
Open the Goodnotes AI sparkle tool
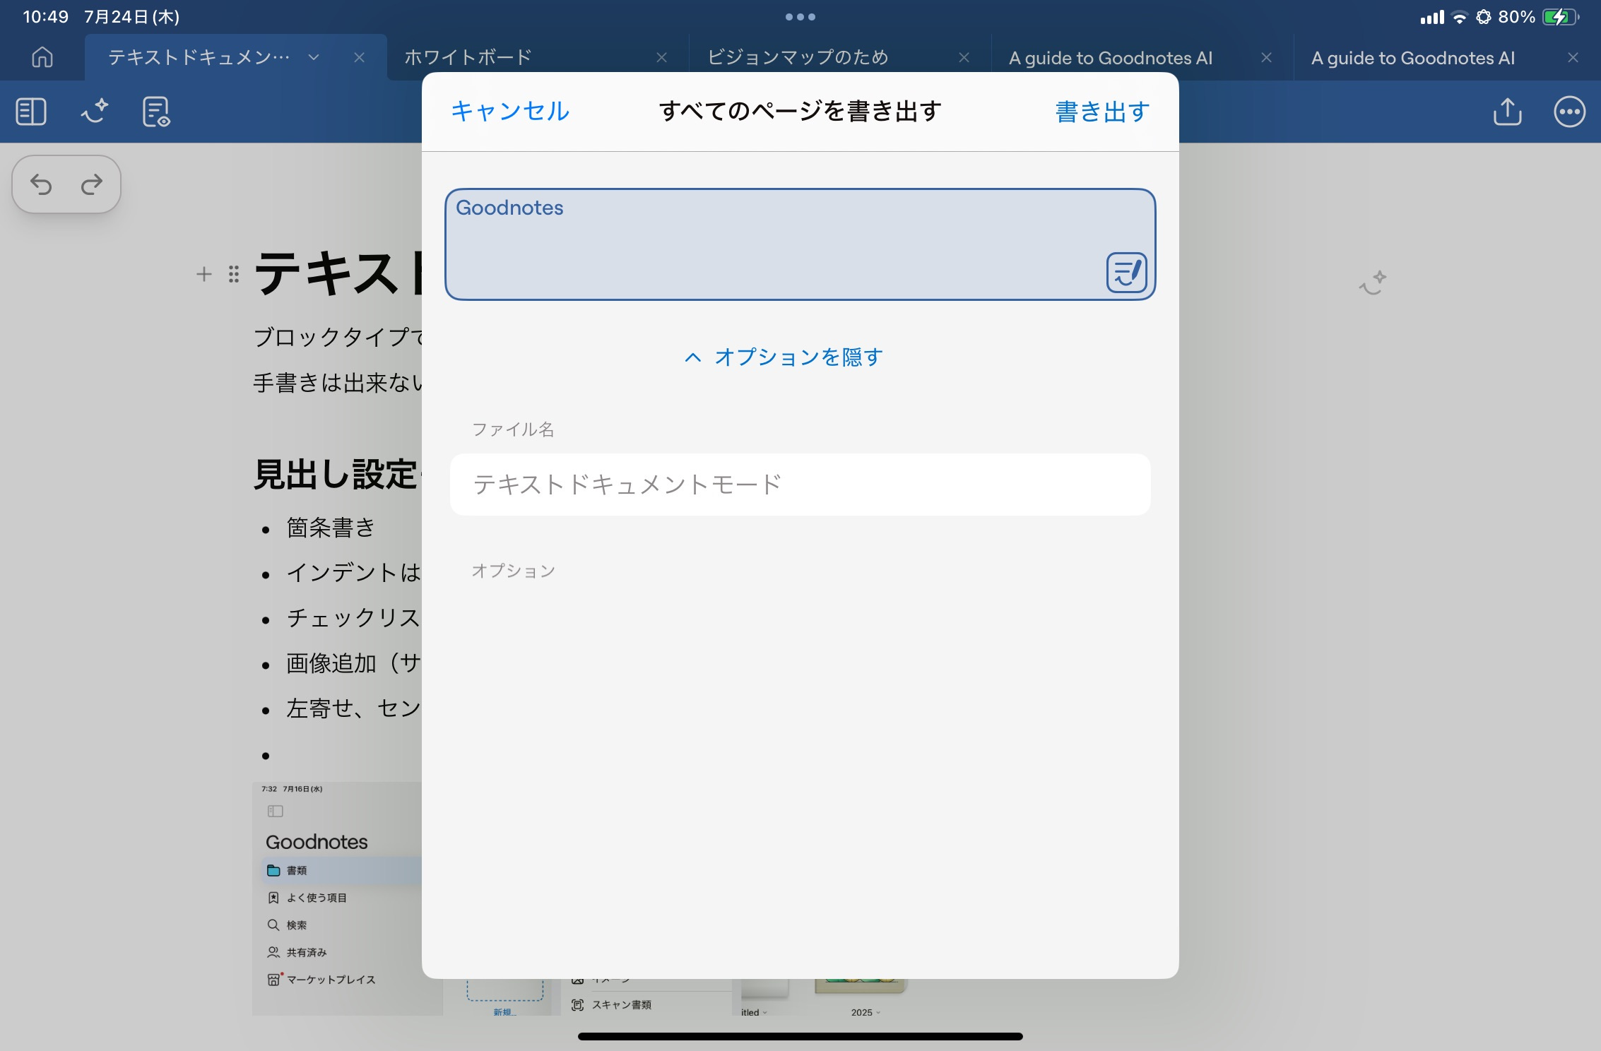coord(94,112)
